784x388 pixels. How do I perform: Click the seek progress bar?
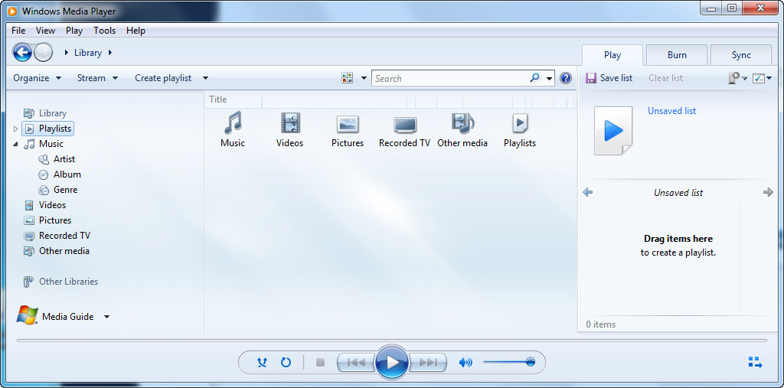point(392,341)
